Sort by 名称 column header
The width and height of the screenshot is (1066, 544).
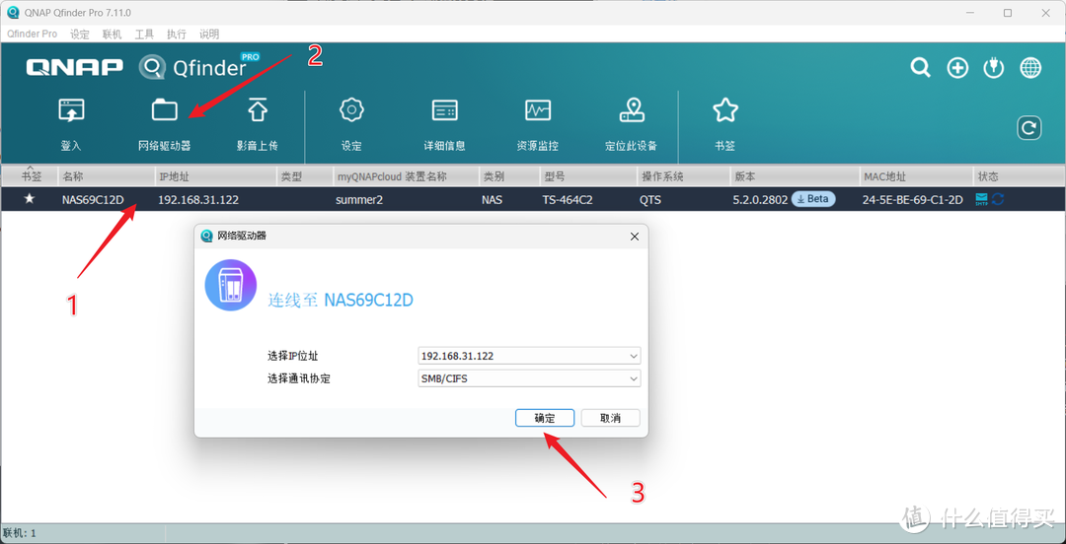pyautogui.click(x=107, y=176)
